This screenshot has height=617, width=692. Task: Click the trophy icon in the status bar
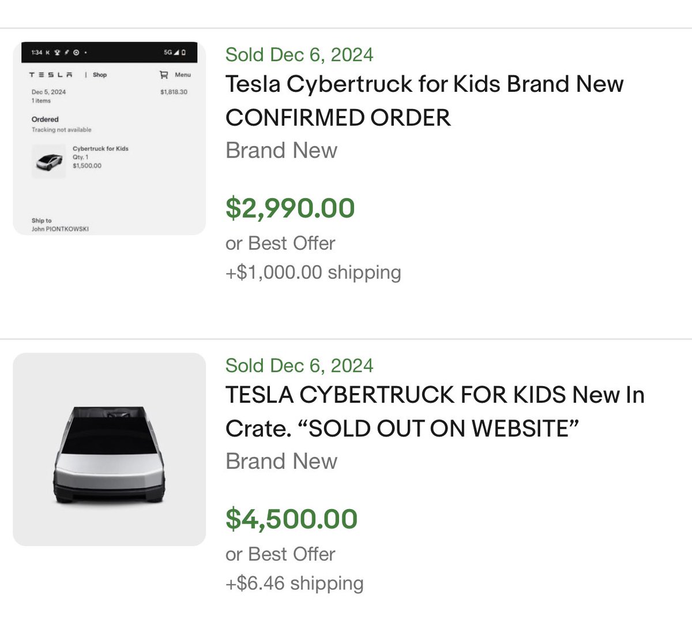coord(57,53)
